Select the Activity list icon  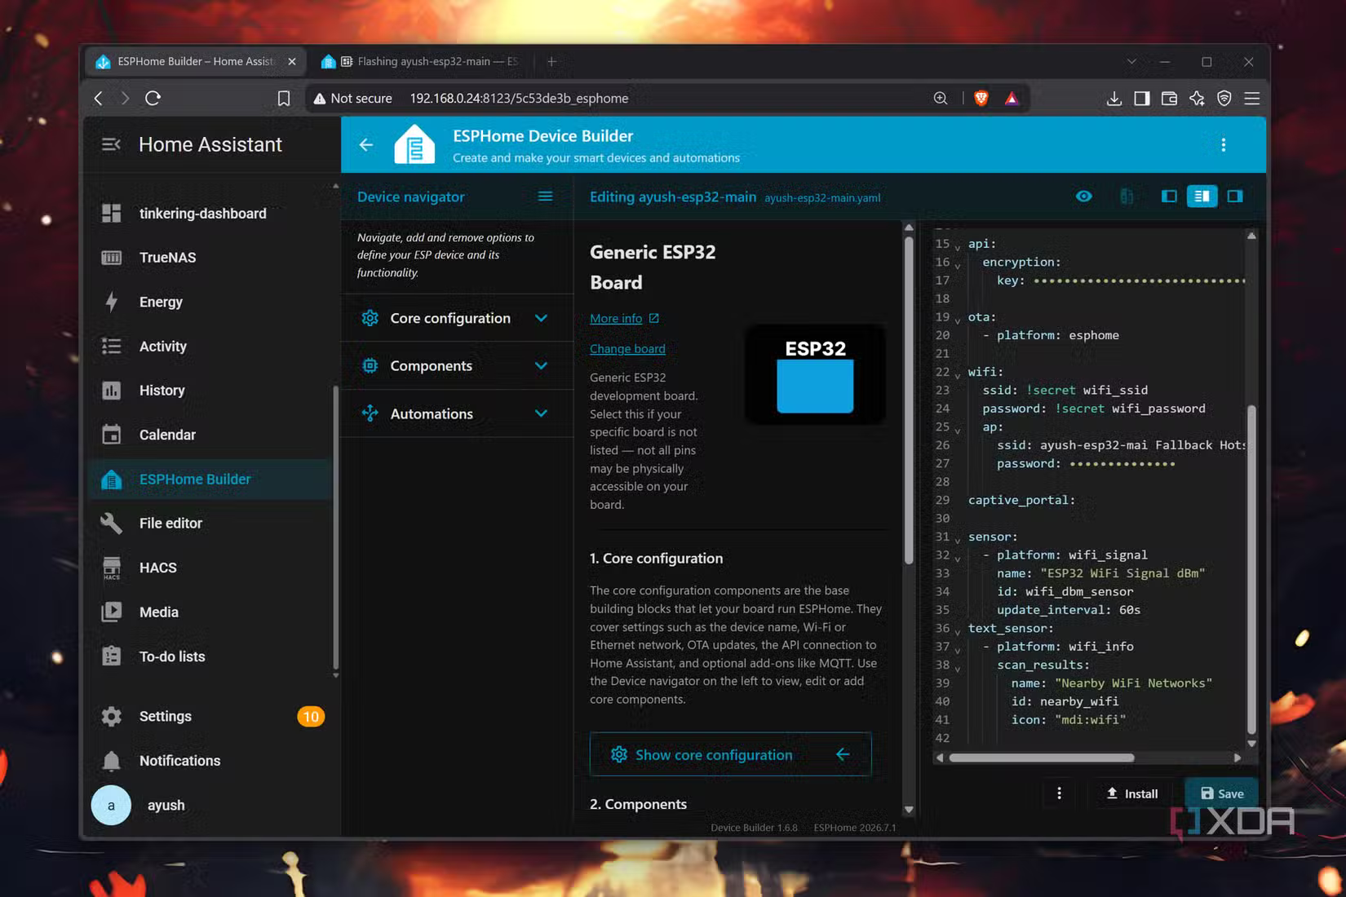coord(111,347)
